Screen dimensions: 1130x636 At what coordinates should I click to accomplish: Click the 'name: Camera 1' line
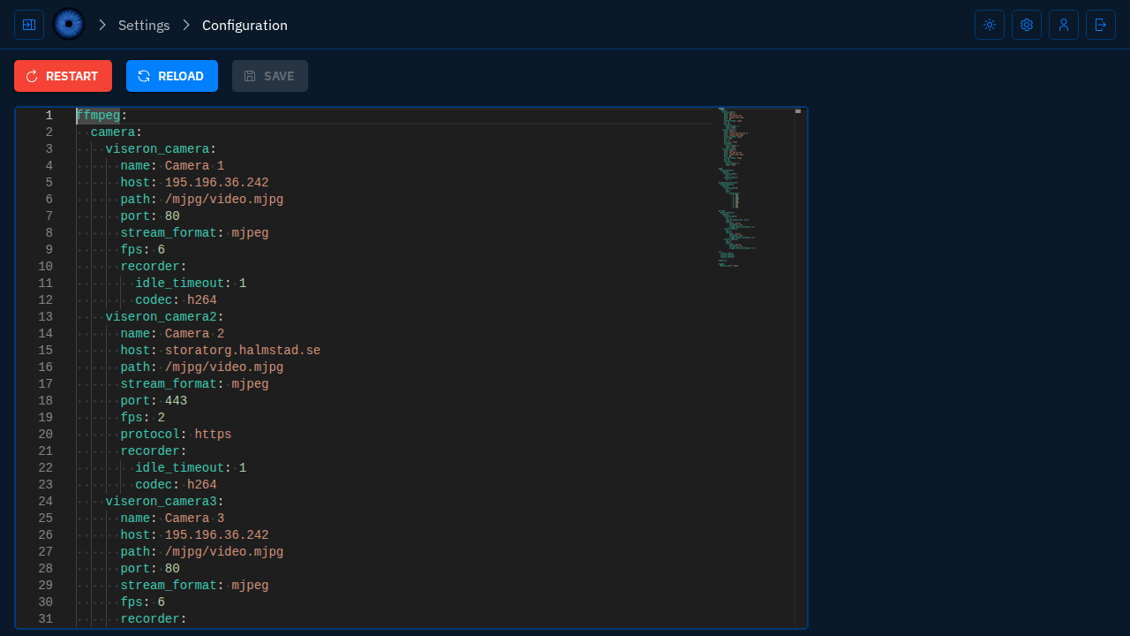172,166
